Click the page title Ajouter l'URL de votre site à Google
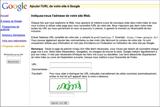The height and width of the screenshot is (107, 160). click(55, 6)
